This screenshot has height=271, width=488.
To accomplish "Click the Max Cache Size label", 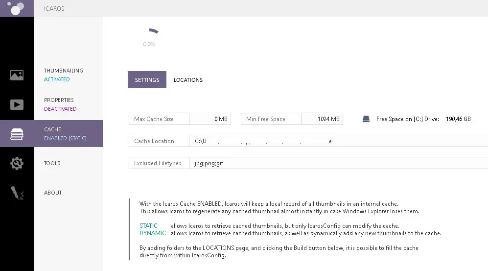I will coord(154,119).
